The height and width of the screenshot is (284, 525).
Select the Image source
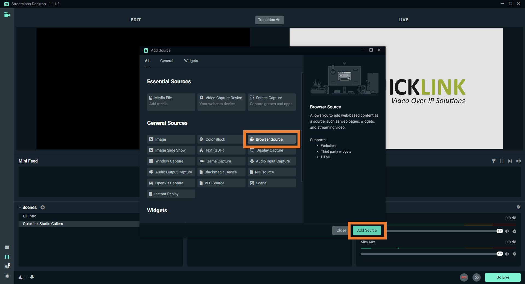(x=171, y=139)
